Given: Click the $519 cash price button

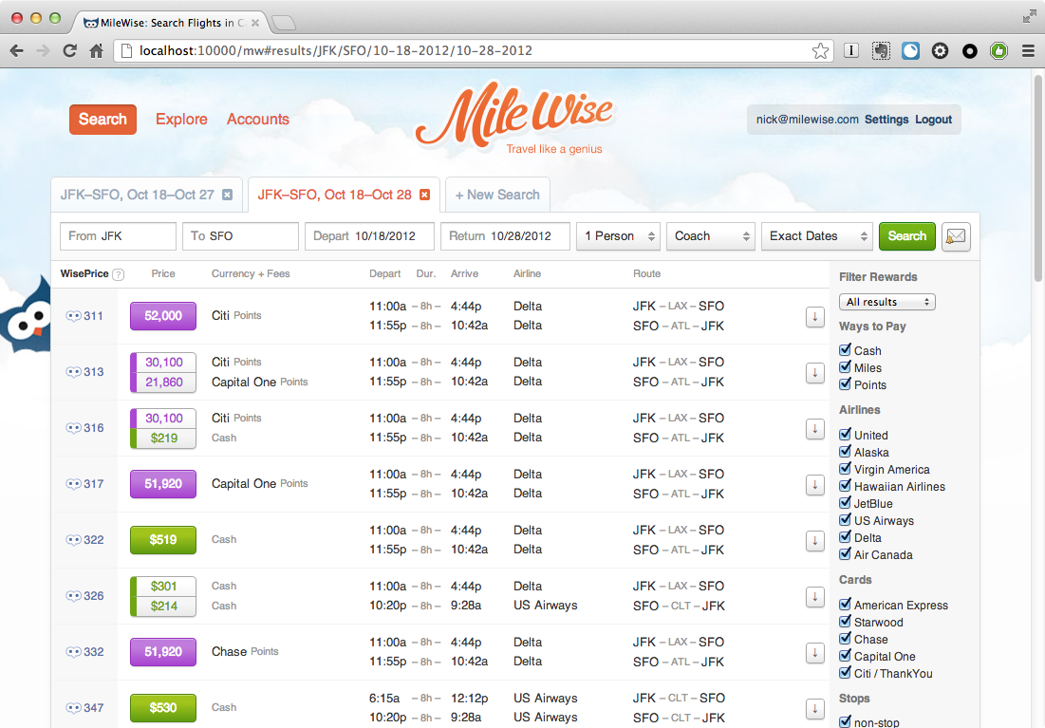Looking at the screenshot, I should tap(163, 540).
